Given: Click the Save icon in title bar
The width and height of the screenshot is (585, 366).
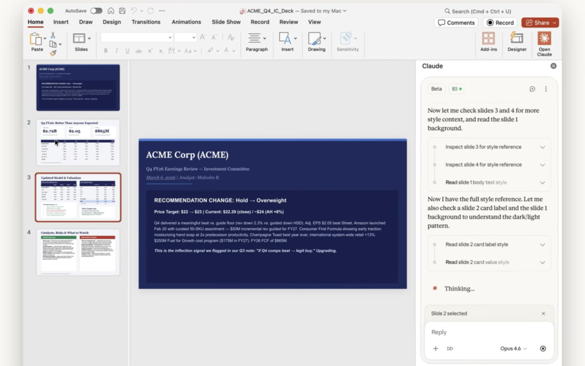Looking at the screenshot, I should (122, 11).
